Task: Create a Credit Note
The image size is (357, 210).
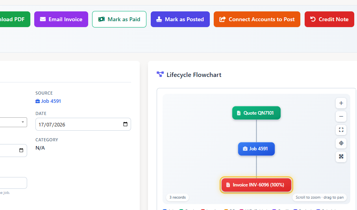Action: coord(329,19)
